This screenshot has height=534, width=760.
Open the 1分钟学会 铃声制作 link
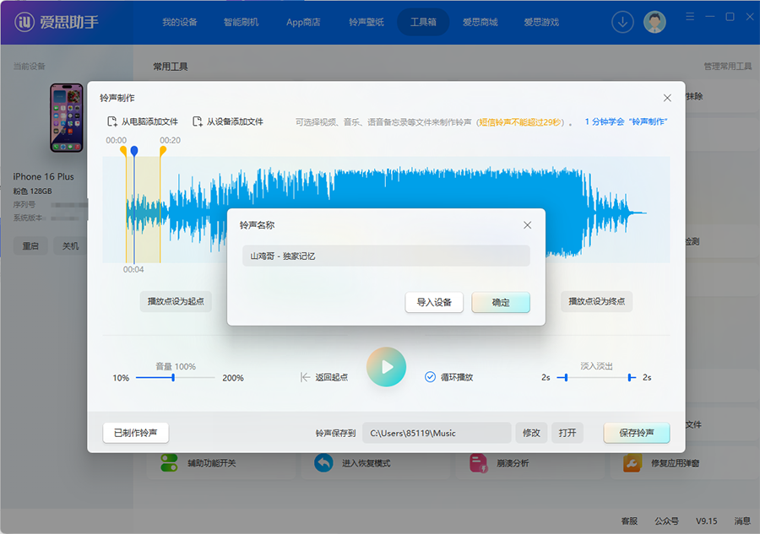pos(626,121)
